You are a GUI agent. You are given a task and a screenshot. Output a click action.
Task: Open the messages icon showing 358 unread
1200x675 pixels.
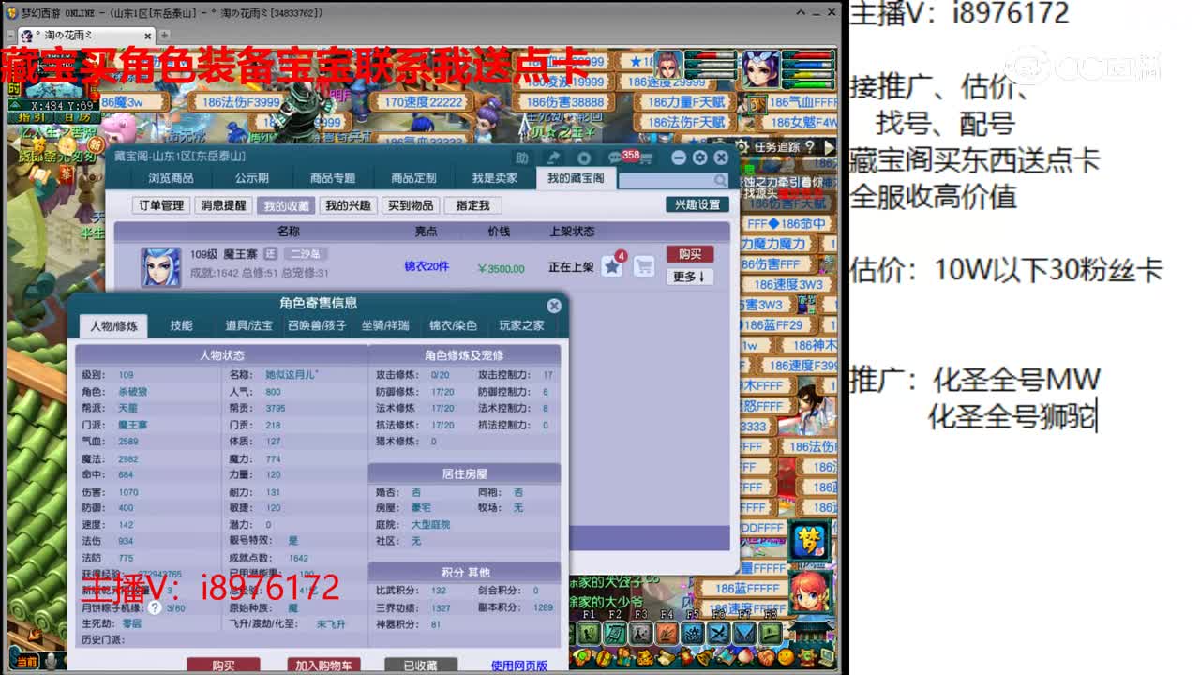pyautogui.click(x=615, y=157)
